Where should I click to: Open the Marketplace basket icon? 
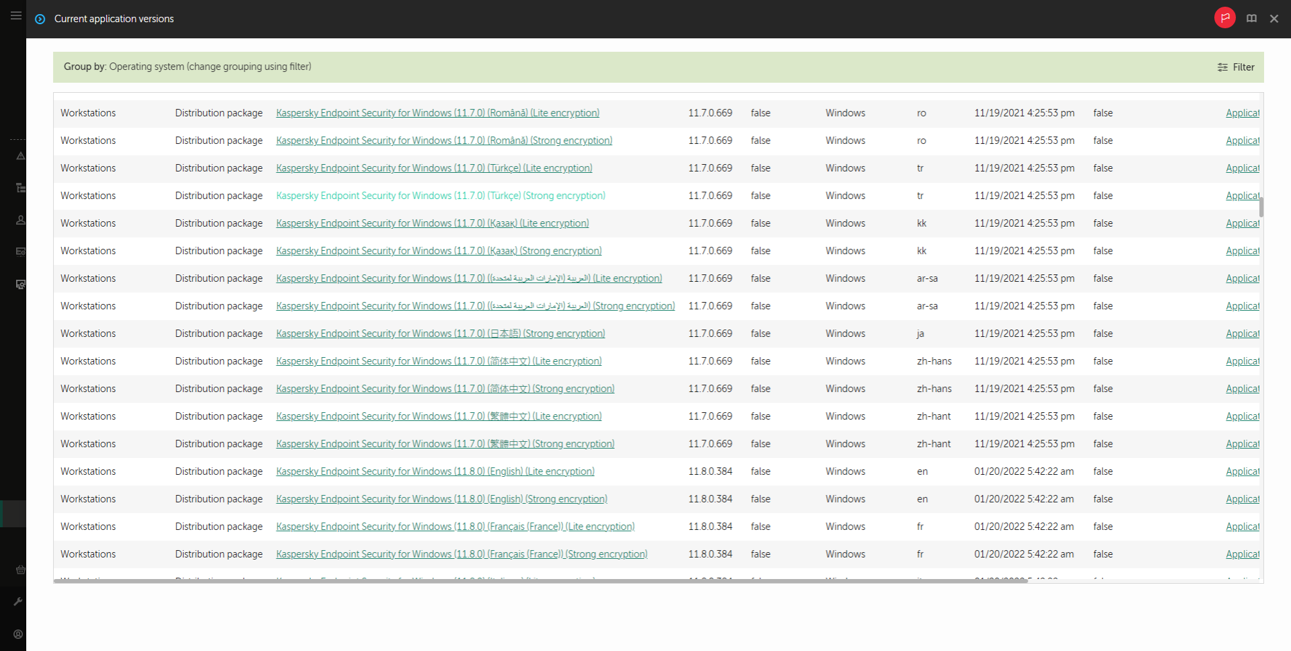[x=20, y=570]
